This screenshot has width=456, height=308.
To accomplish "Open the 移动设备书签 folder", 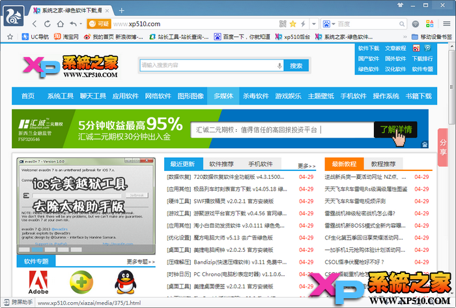I will (x=432, y=37).
